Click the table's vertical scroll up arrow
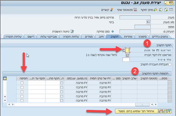This screenshot has width=176, height=116. (x=5, y=97)
